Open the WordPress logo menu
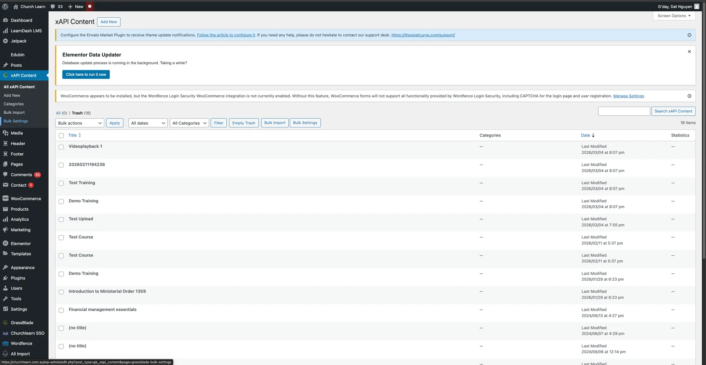The width and height of the screenshot is (706, 365). point(5,7)
